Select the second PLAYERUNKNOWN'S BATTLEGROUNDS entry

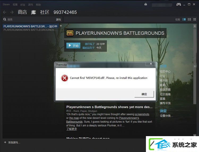(31, 30)
